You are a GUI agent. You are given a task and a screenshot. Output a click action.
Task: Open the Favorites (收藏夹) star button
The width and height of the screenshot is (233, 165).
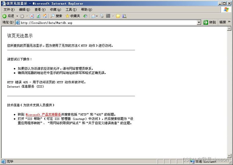pos(73,16)
